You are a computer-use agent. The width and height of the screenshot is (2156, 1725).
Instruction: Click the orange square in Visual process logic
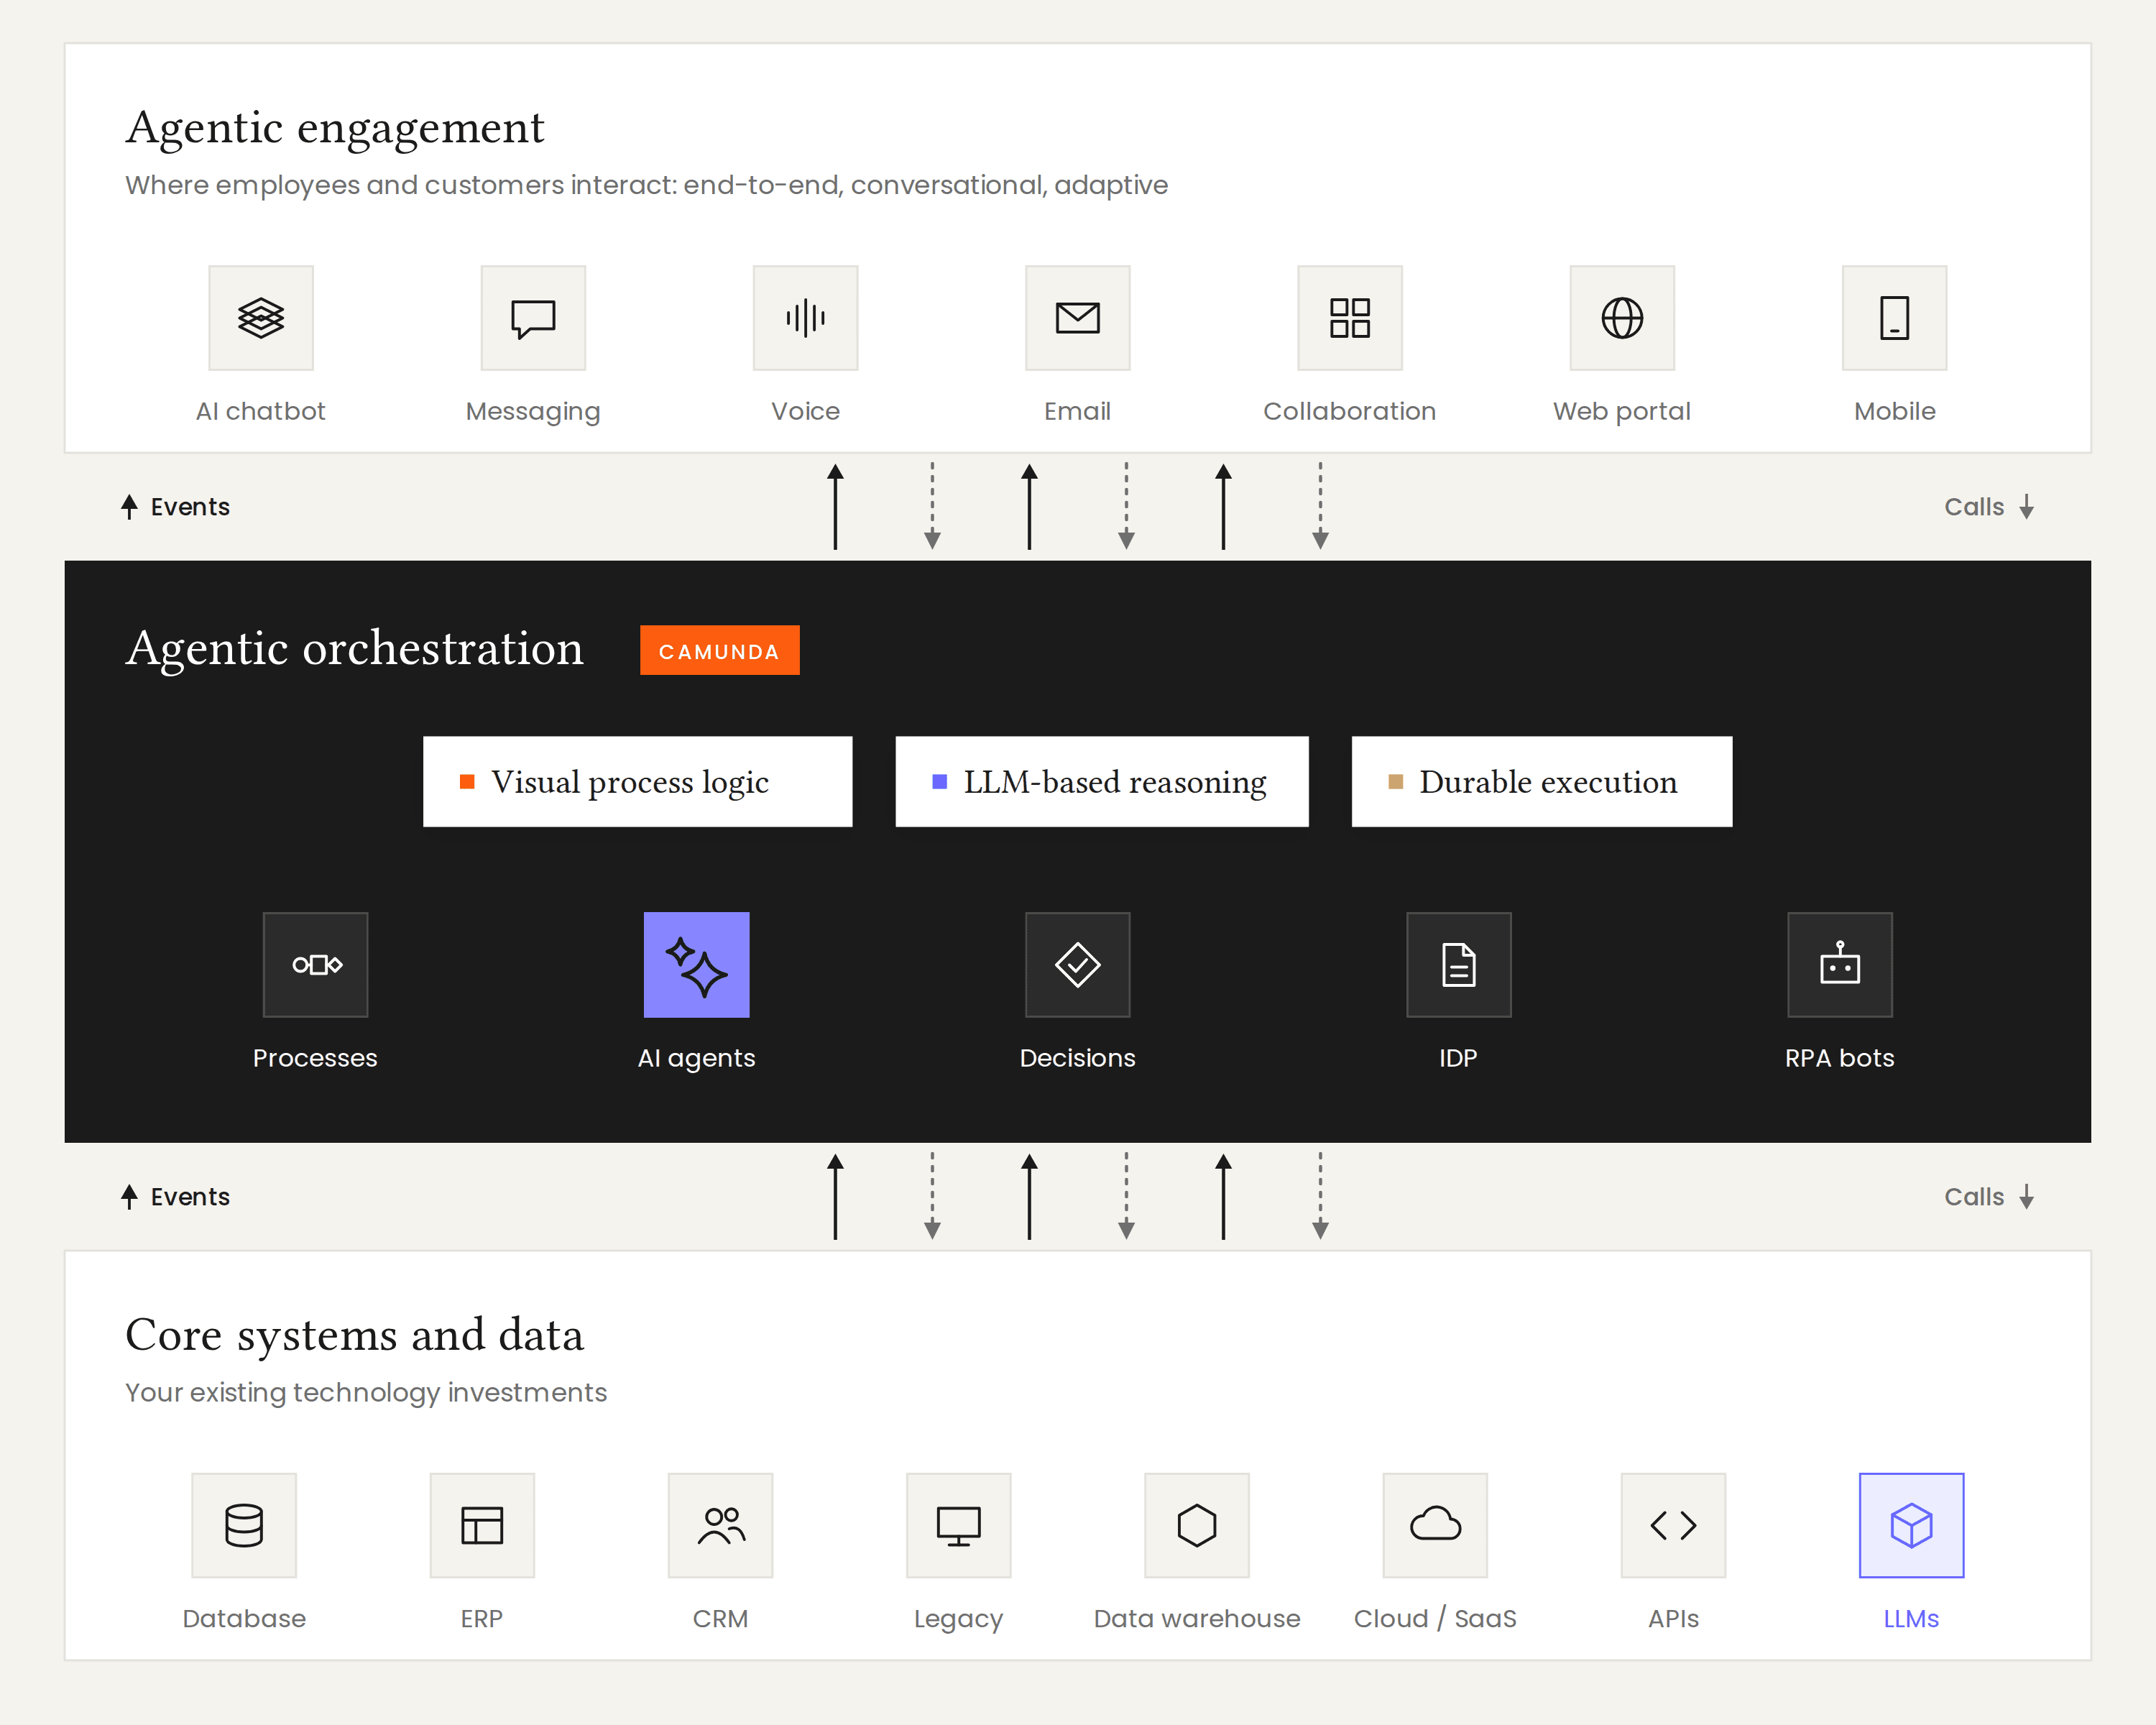coord(467,781)
